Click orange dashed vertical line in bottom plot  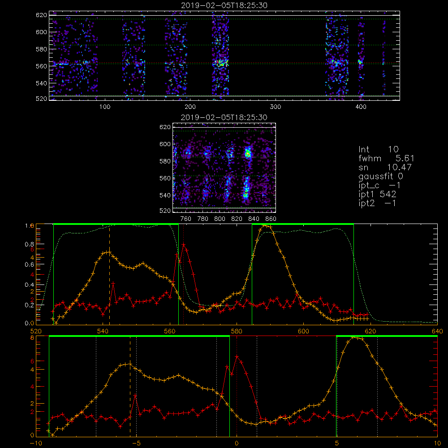pyautogui.click(x=130, y=386)
